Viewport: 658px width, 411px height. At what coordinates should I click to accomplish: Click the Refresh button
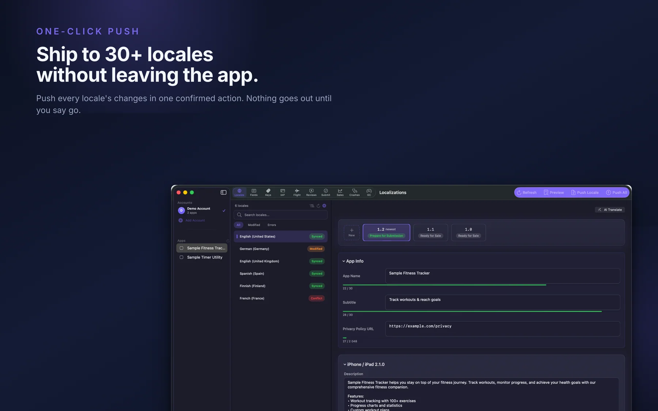pyautogui.click(x=527, y=193)
